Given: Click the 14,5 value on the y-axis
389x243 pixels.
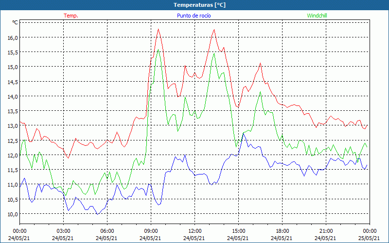Looking at the screenshot, I should click(x=13, y=82).
